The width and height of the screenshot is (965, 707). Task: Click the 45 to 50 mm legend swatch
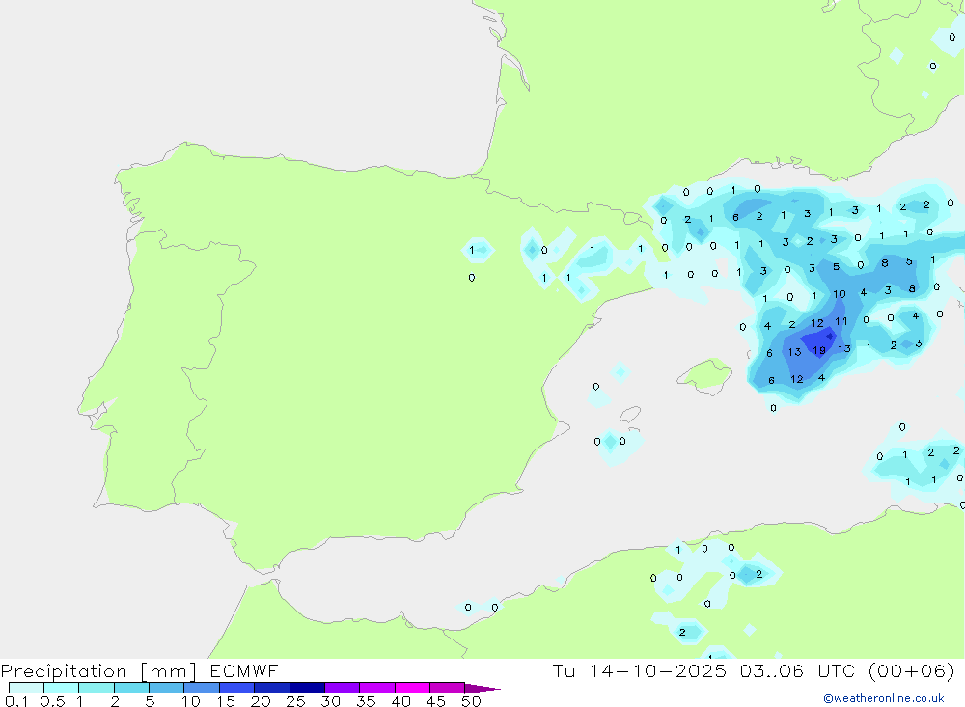coord(448,688)
